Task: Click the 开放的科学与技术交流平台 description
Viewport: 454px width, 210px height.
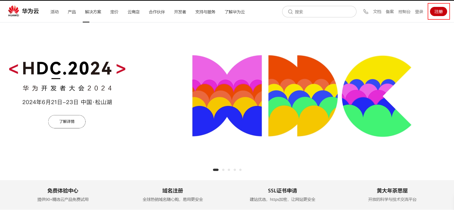Action: point(392,200)
